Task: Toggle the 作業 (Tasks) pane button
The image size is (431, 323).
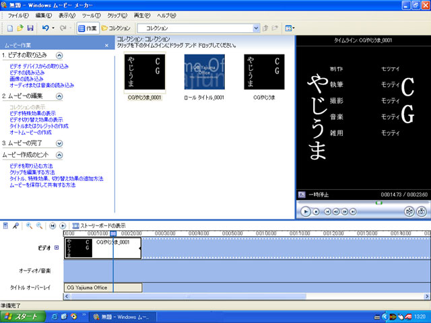Action: [x=87, y=28]
